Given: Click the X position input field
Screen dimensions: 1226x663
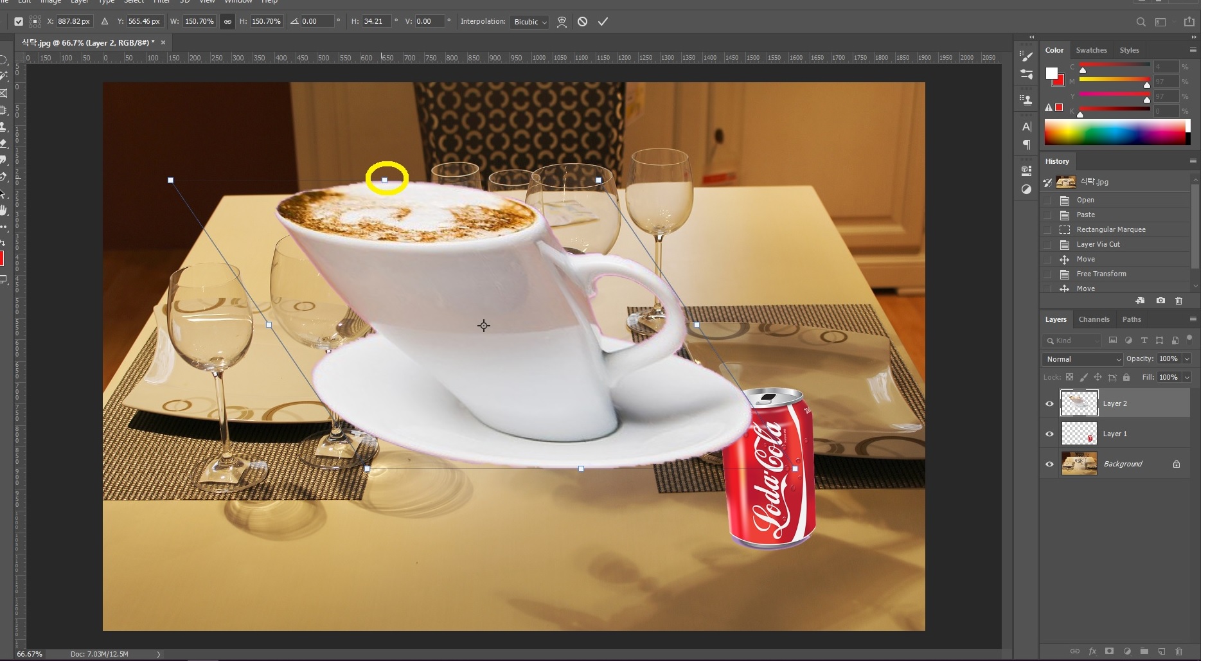Looking at the screenshot, I should [74, 21].
